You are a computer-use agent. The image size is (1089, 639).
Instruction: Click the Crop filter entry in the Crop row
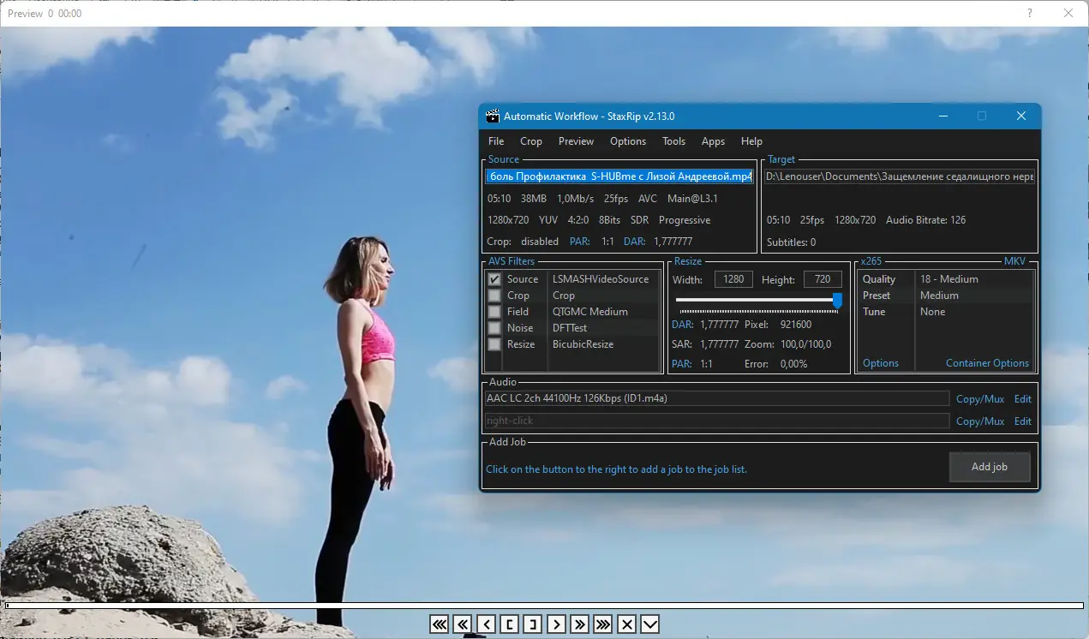[x=564, y=296]
